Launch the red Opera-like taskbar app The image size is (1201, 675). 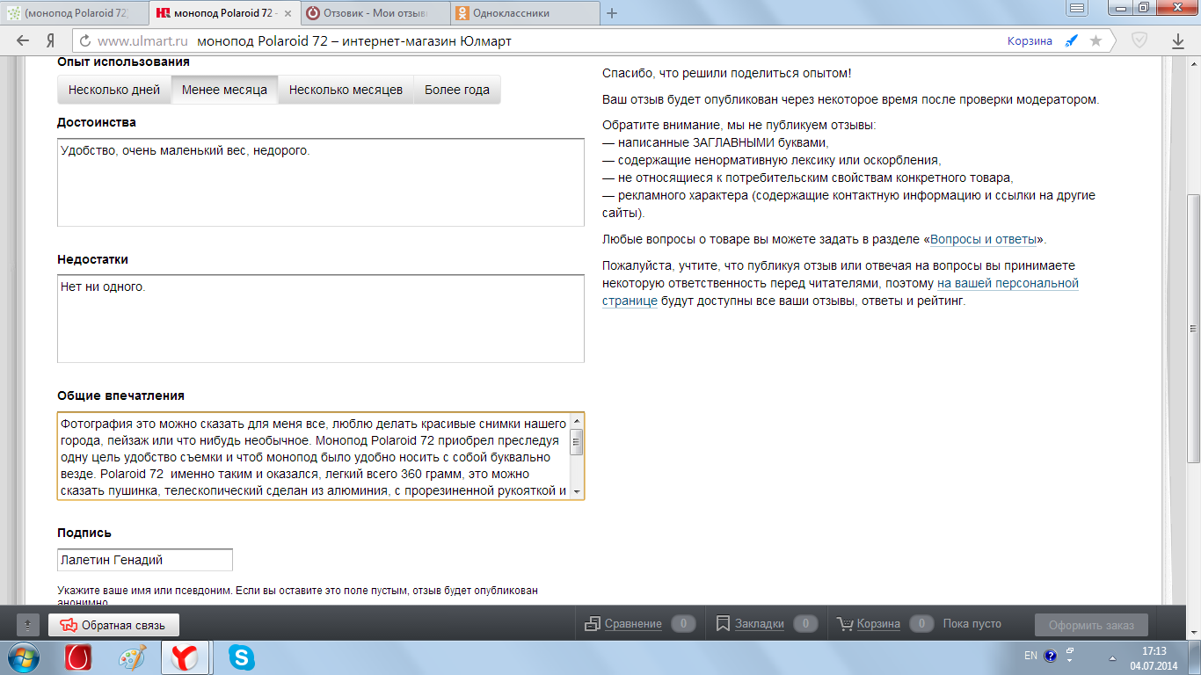click(x=78, y=657)
